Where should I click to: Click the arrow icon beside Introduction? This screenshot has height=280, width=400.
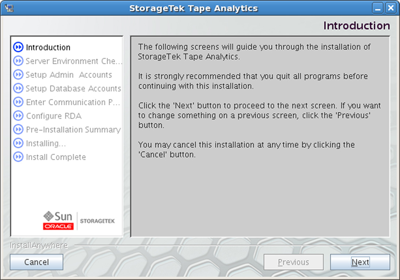18,47
